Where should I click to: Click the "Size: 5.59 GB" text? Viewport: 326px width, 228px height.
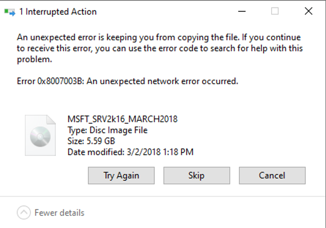(x=91, y=141)
